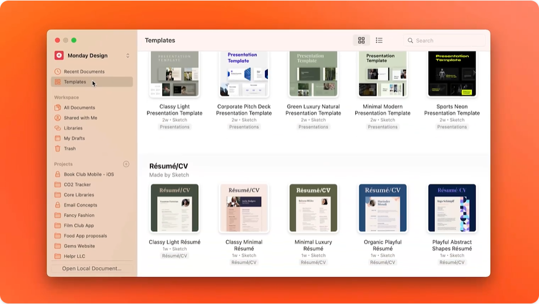Image resolution: width=539 pixels, height=304 pixels.
Task: Click the Recent Documents clock icon
Action: tap(57, 72)
